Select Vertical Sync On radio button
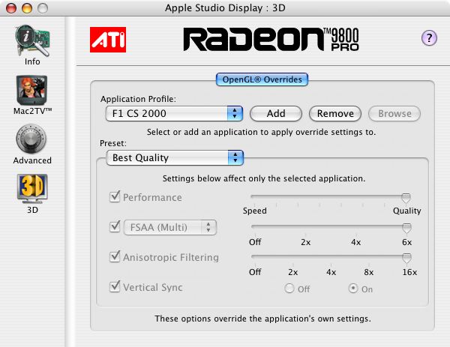450x347 pixels. tap(353, 289)
